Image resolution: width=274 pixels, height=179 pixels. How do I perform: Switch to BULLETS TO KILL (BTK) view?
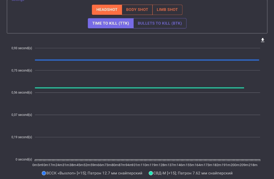(x=160, y=23)
